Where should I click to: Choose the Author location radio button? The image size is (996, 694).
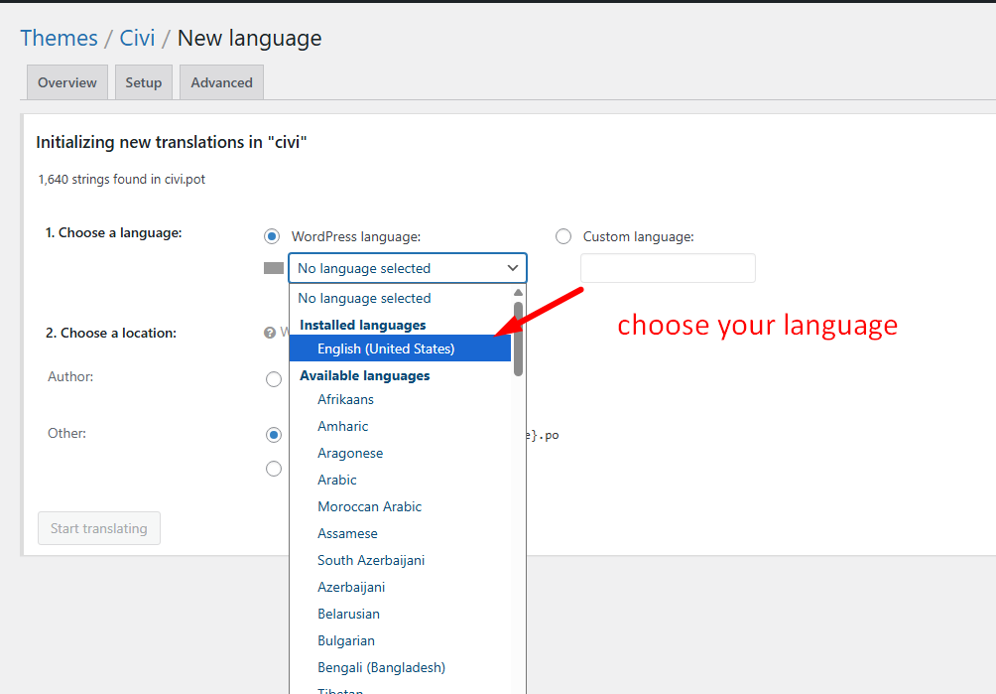point(274,378)
